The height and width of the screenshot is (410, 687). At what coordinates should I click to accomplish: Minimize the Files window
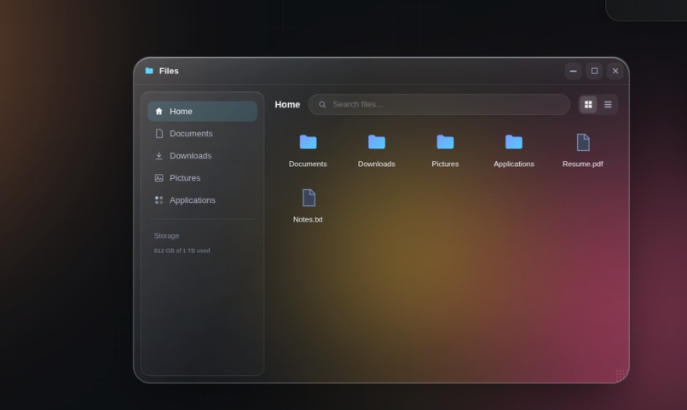click(x=573, y=71)
